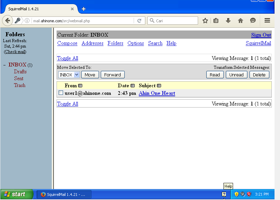This screenshot has height=200, width=280.
Task: Open the Pocket sharing icon
Action: [x=253, y=21]
